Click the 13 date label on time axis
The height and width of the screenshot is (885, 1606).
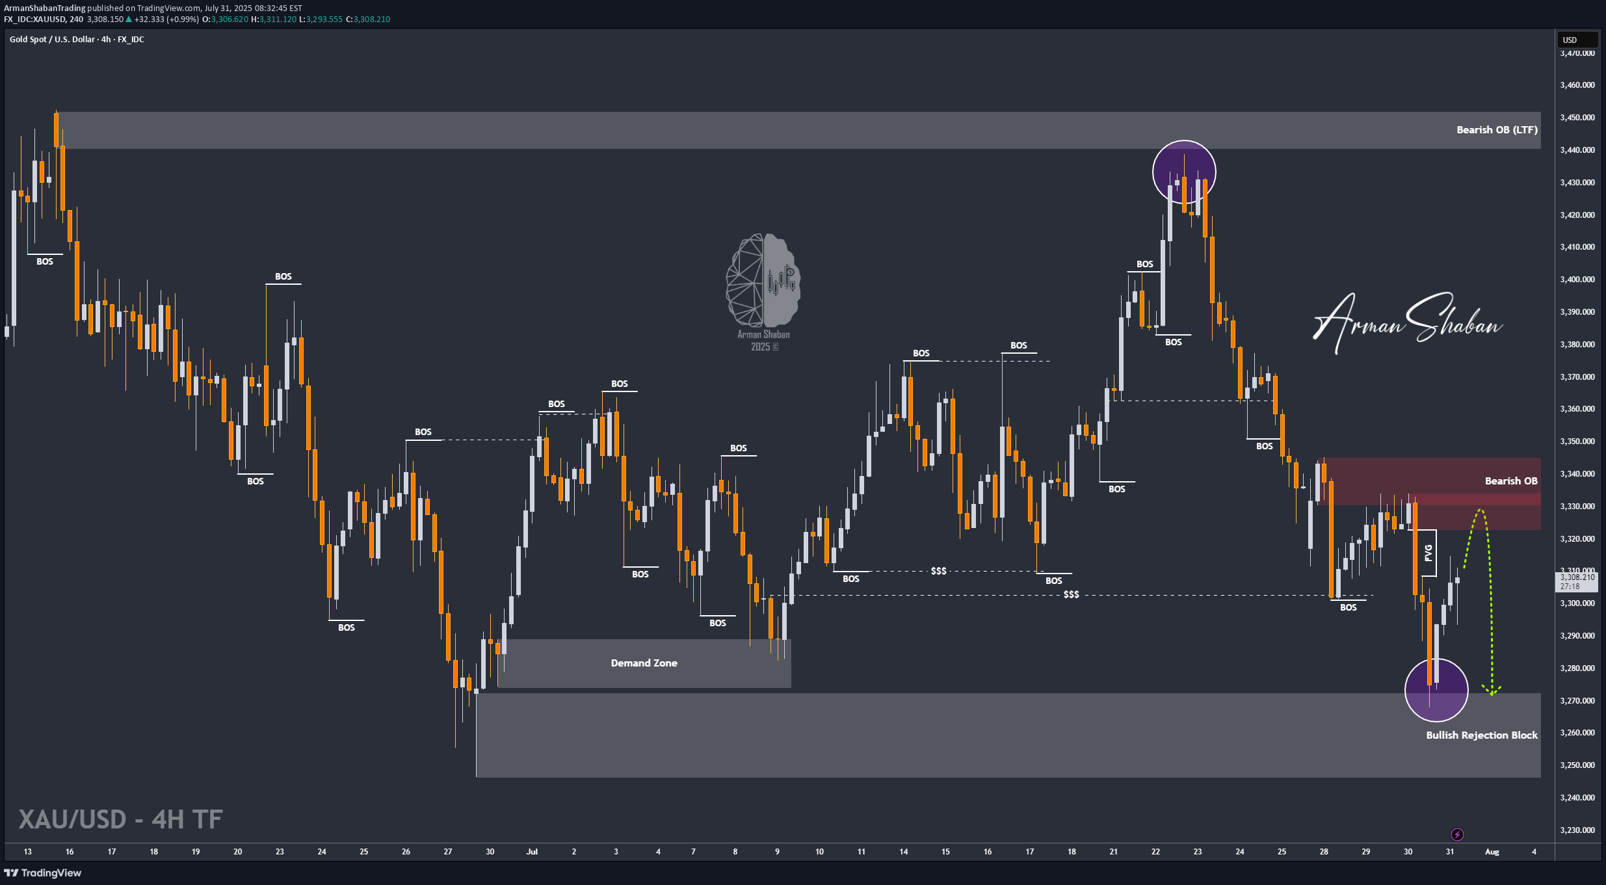[27, 851]
